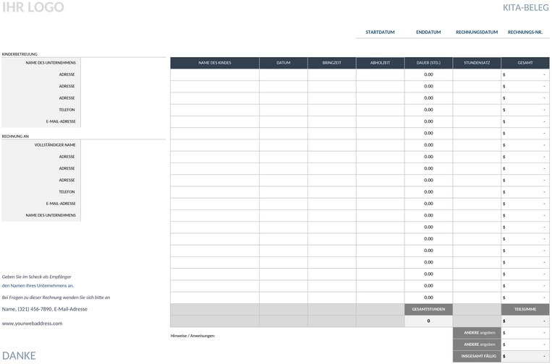Viewport: 552px width, 364px height.
Task: Select the ABHOLZEIT column header
Action: click(x=380, y=63)
